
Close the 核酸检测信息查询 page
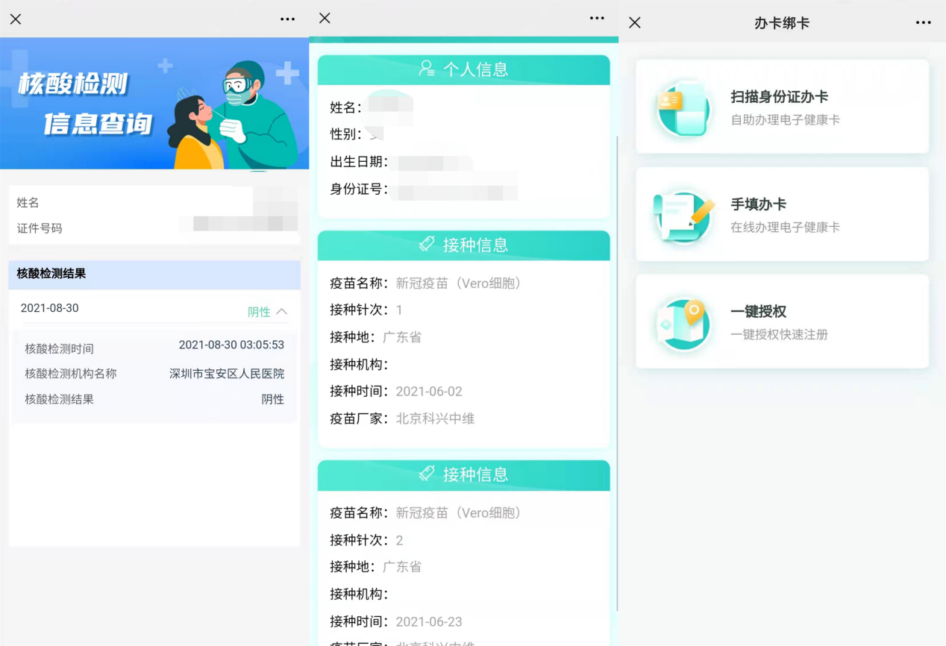click(x=16, y=19)
